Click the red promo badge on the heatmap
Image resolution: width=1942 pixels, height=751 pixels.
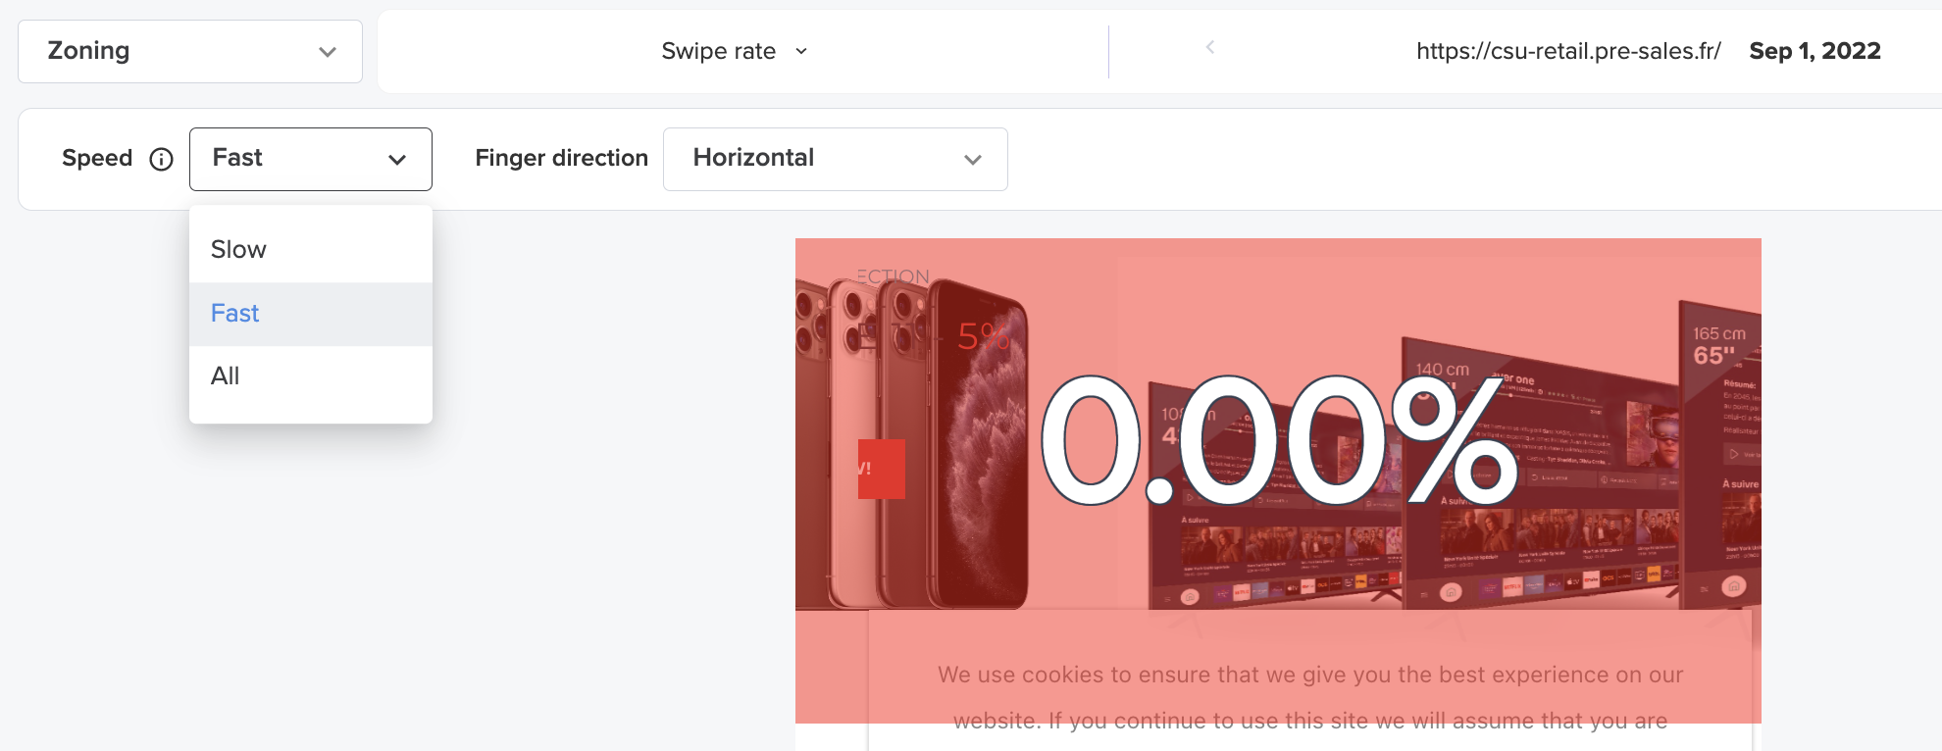pyautogui.click(x=880, y=469)
